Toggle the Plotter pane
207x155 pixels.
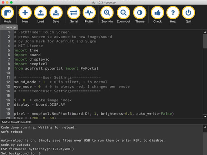[89, 14]
